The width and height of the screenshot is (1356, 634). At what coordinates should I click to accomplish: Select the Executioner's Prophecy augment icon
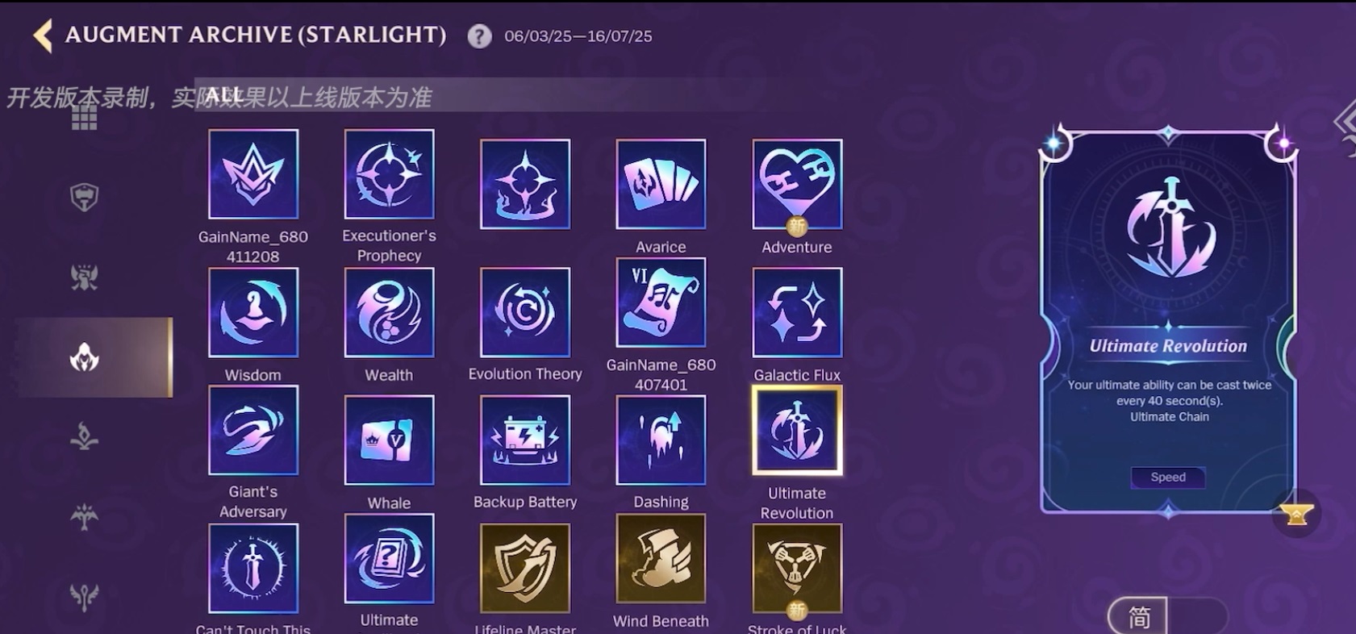tap(389, 174)
